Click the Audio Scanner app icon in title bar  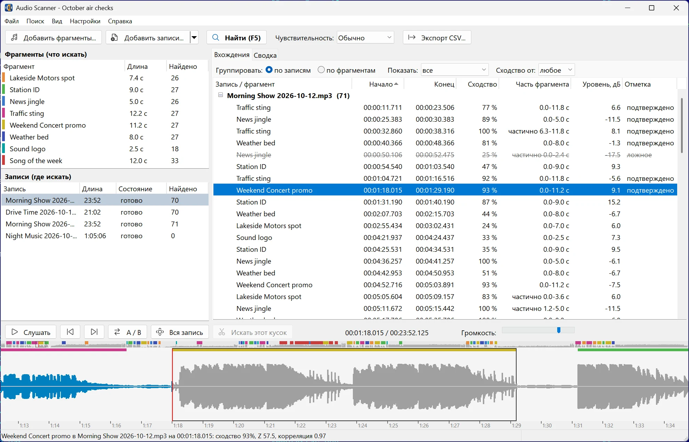pyautogui.click(x=8, y=8)
